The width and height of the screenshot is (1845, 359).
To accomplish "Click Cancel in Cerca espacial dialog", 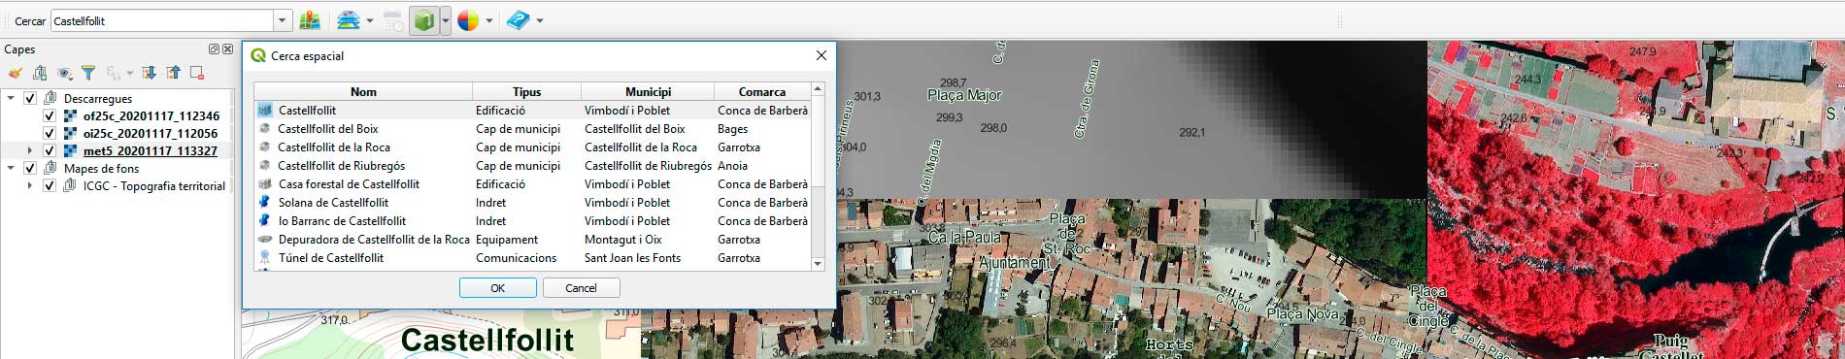I will click(581, 288).
